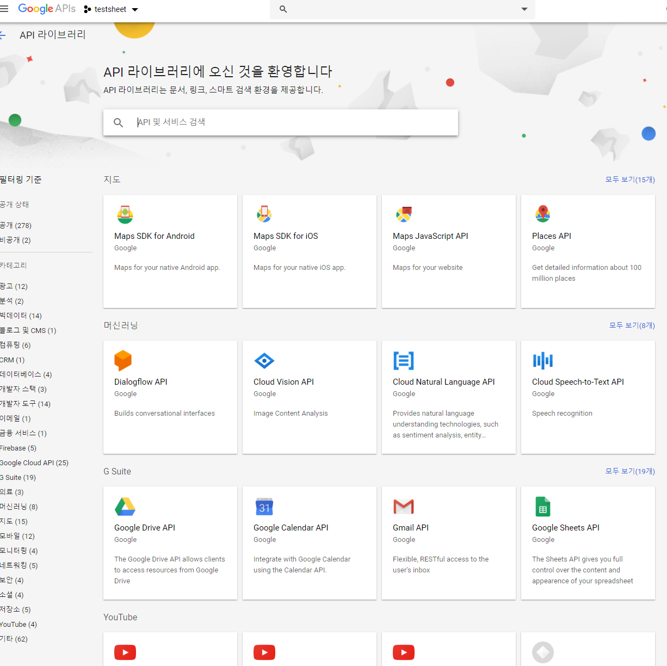Expand the top search bar dropdown arrow
The width and height of the screenshot is (667, 666).
(x=524, y=9)
